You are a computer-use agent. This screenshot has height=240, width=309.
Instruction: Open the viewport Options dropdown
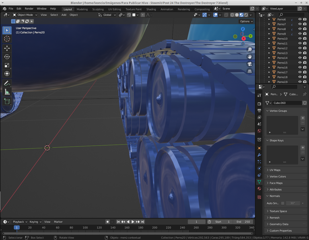click(246, 21)
